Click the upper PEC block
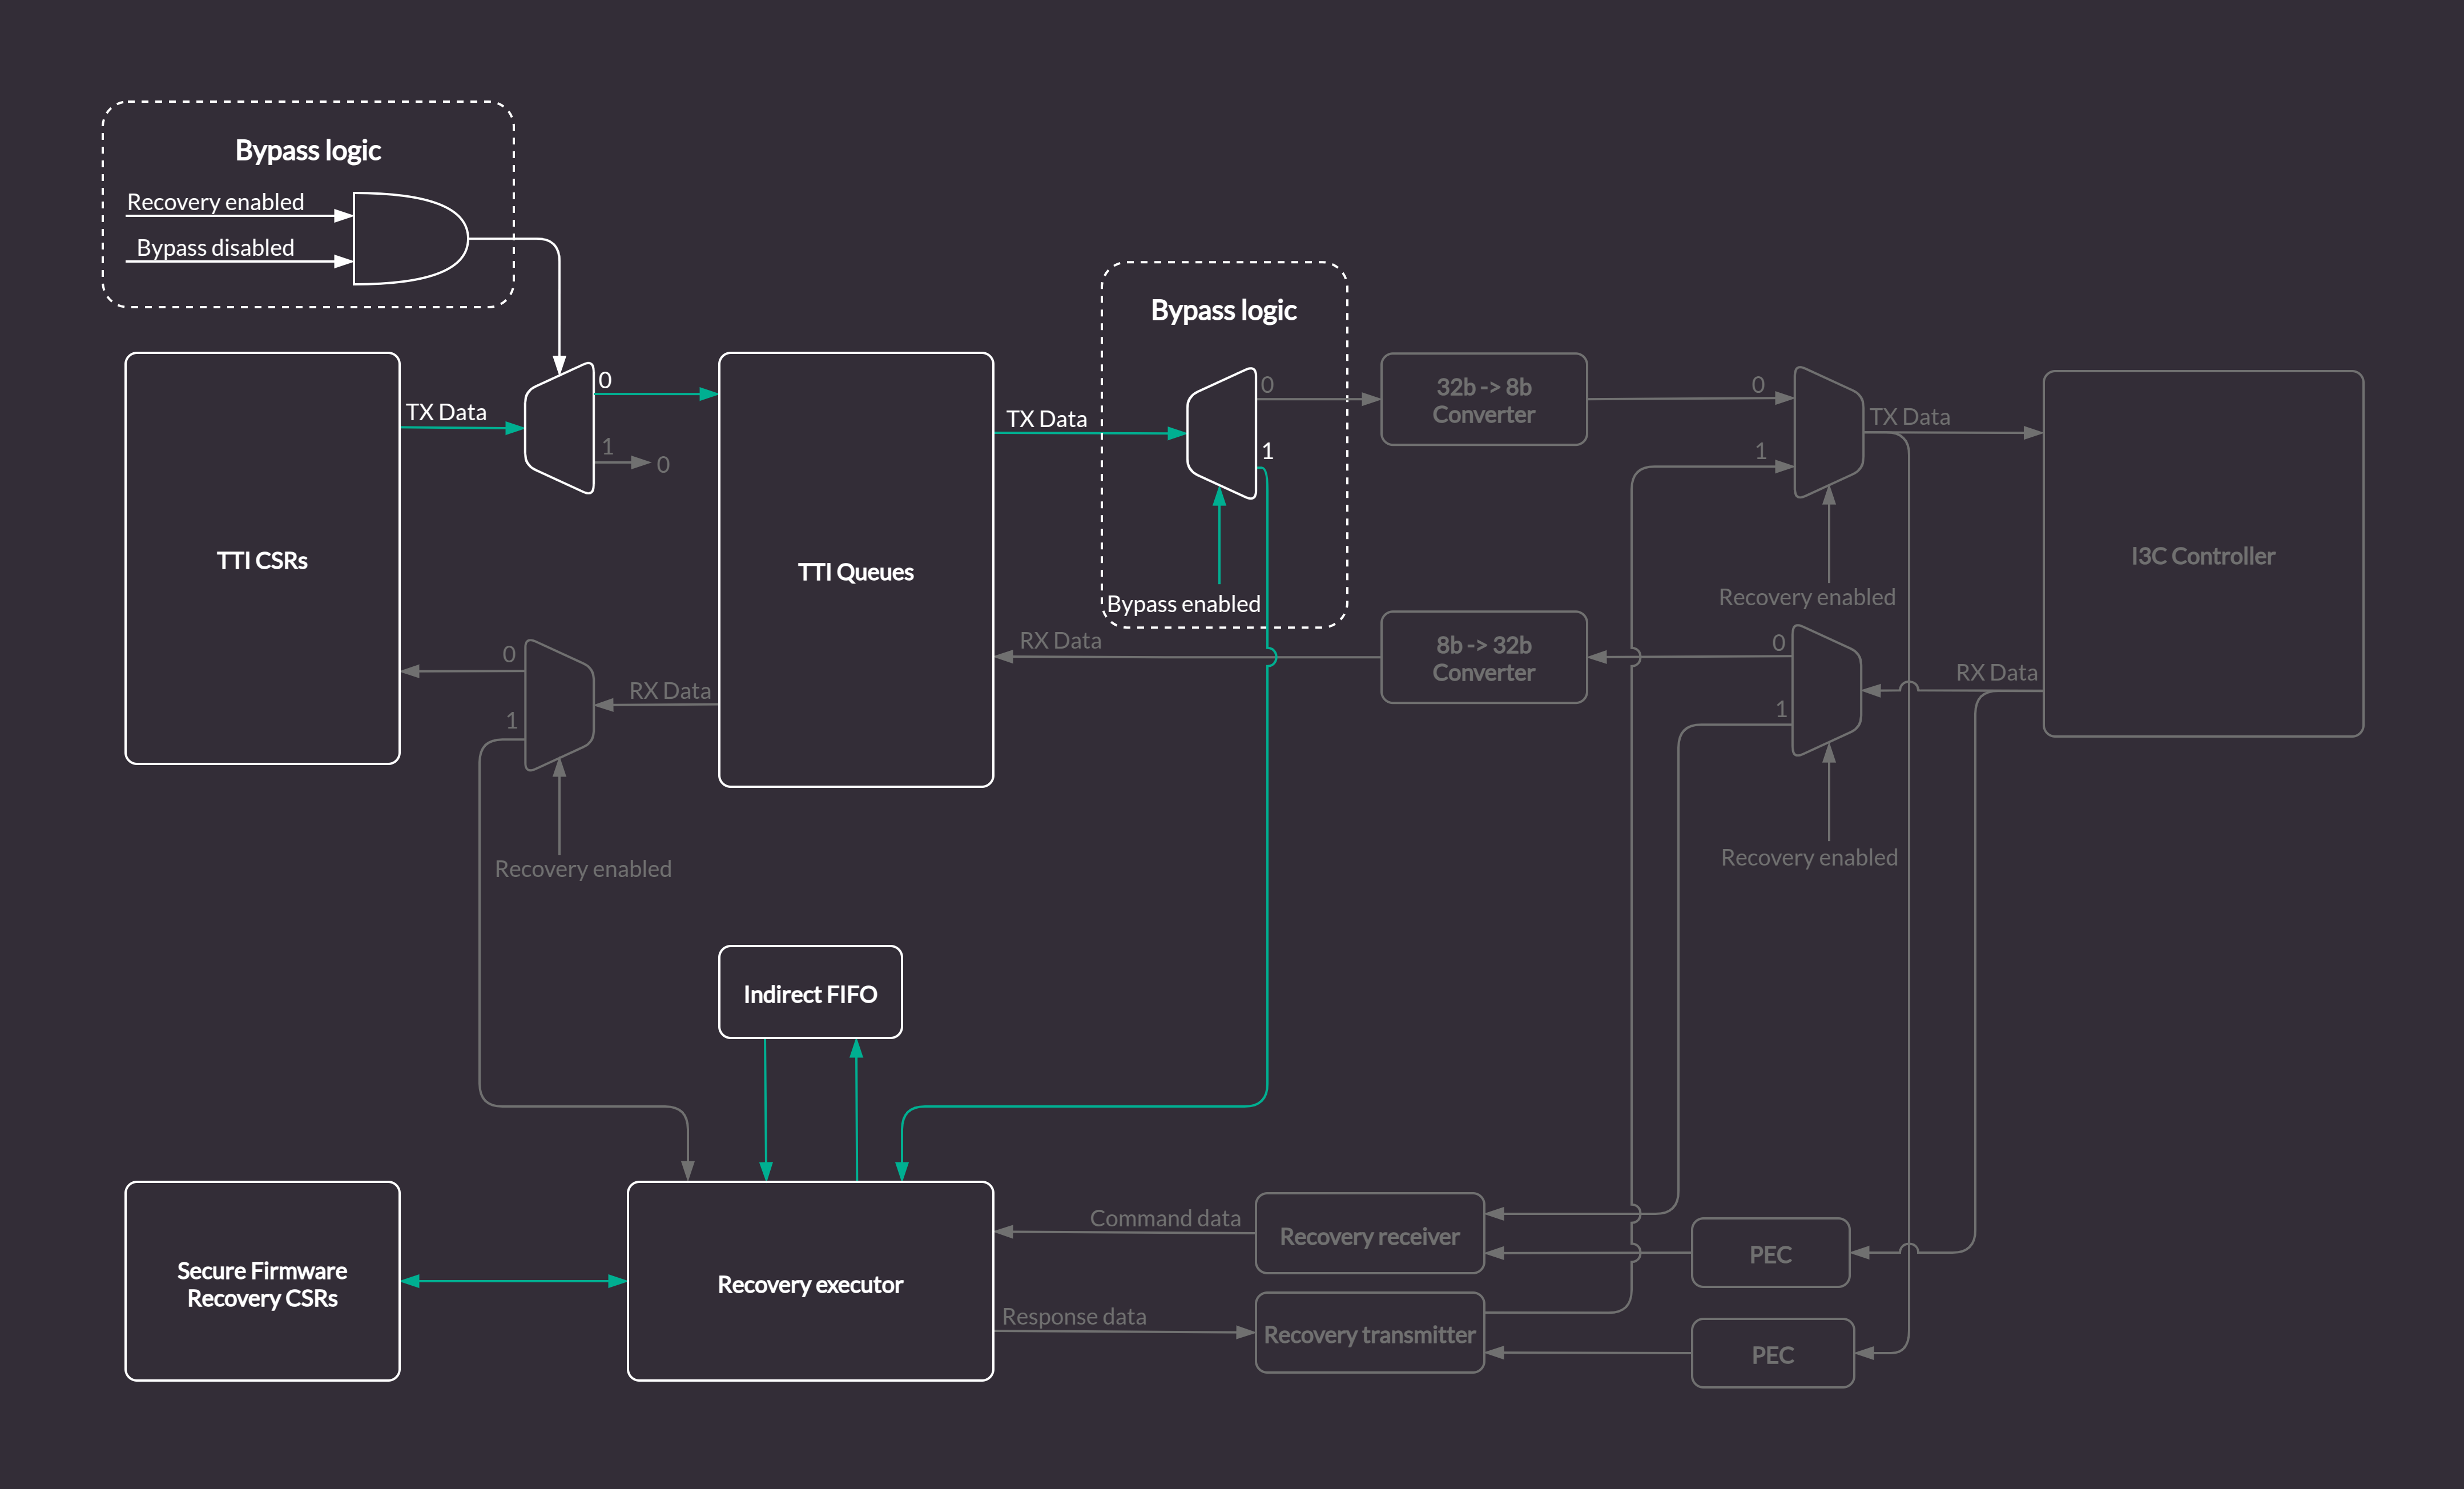 (1770, 1253)
